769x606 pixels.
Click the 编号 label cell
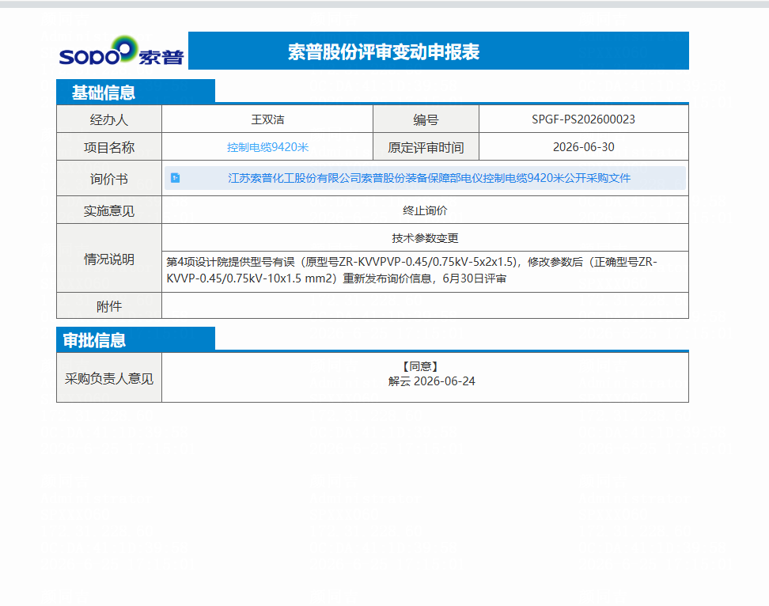coord(426,119)
